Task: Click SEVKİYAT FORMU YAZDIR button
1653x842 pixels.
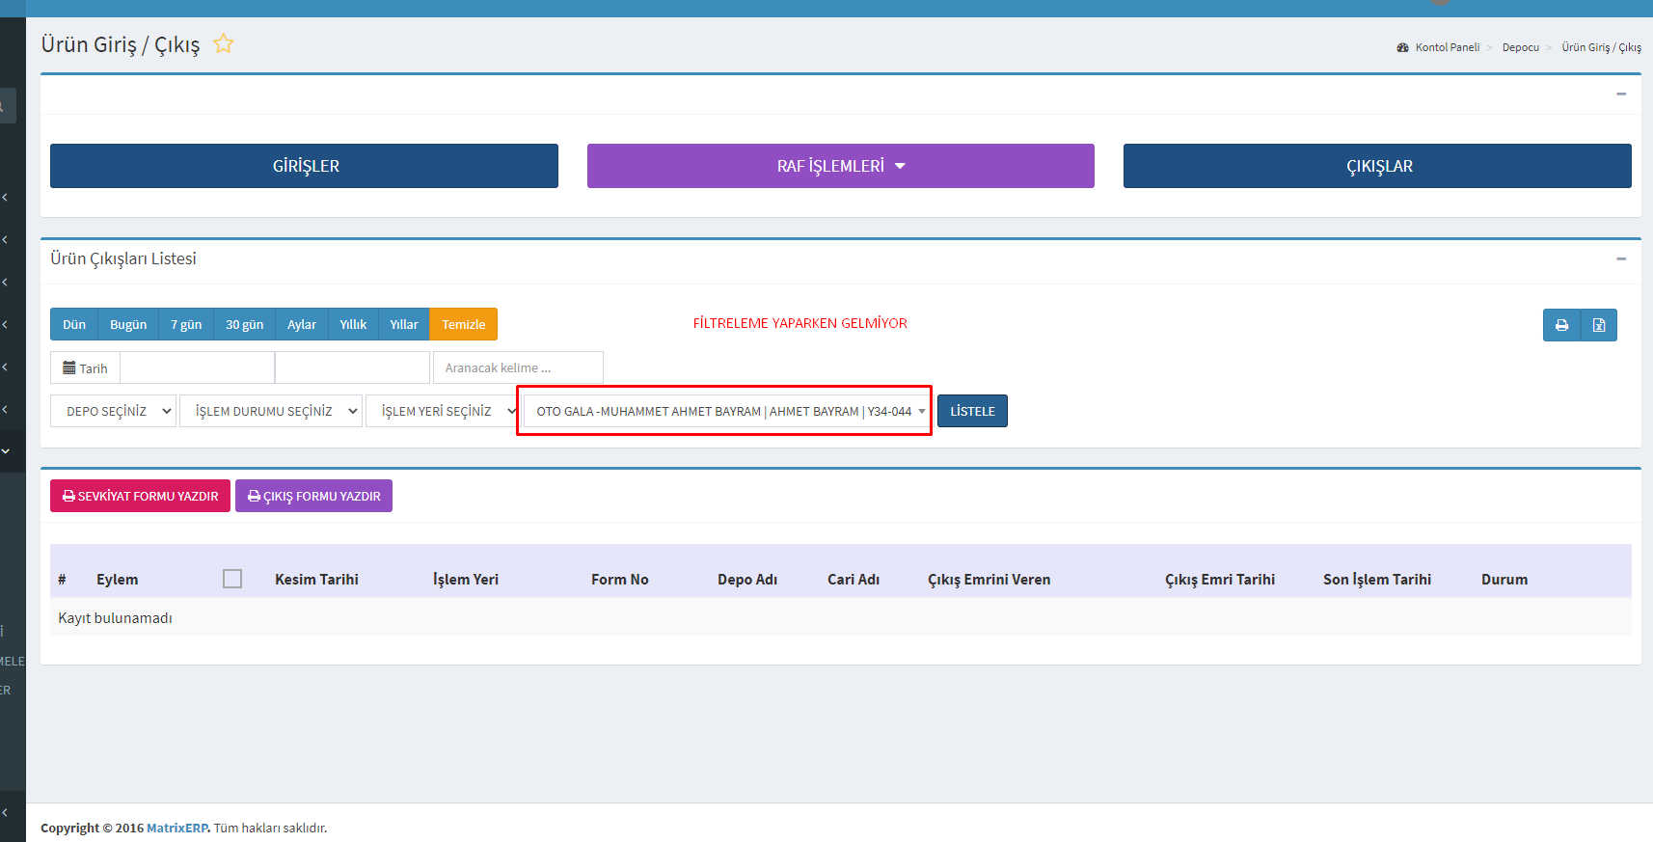Action: pyautogui.click(x=140, y=496)
